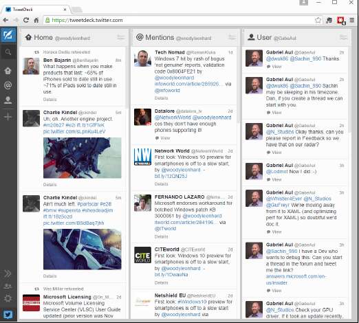Click @ITworld mention in Fernando Lazaro tweet
This screenshot has height=323, width=359.
pos(165,228)
